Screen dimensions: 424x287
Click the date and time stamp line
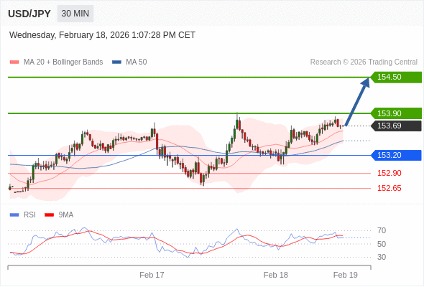102,35
